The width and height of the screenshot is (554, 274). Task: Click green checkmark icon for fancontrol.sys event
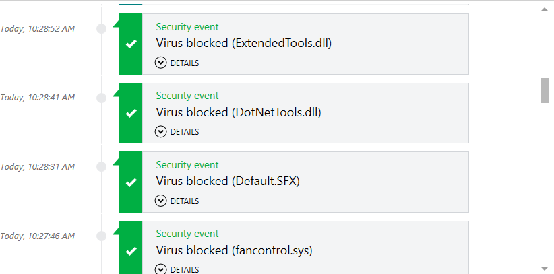[x=131, y=251]
